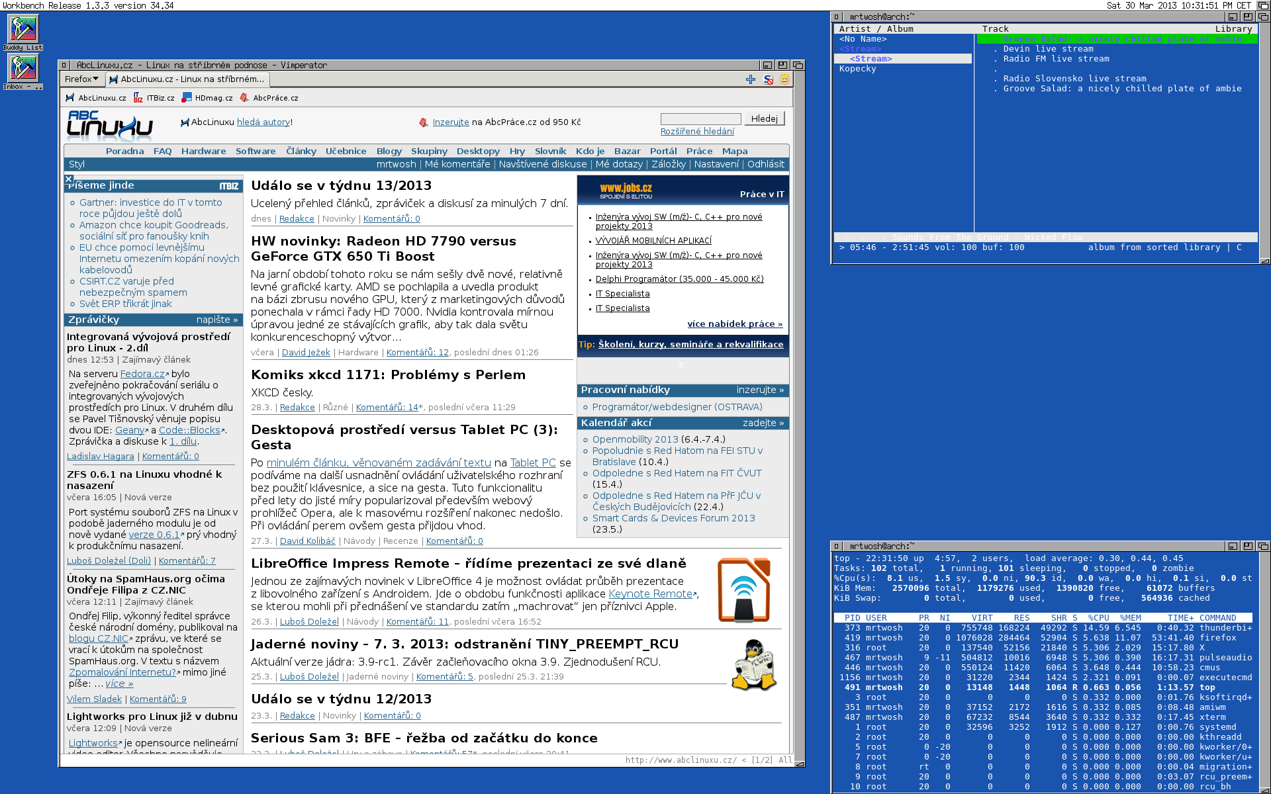Click 'Gartner: investice do IT v tomto roce' link
The width and height of the screenshot is (1271, 794).
click(x=151, y=208)
